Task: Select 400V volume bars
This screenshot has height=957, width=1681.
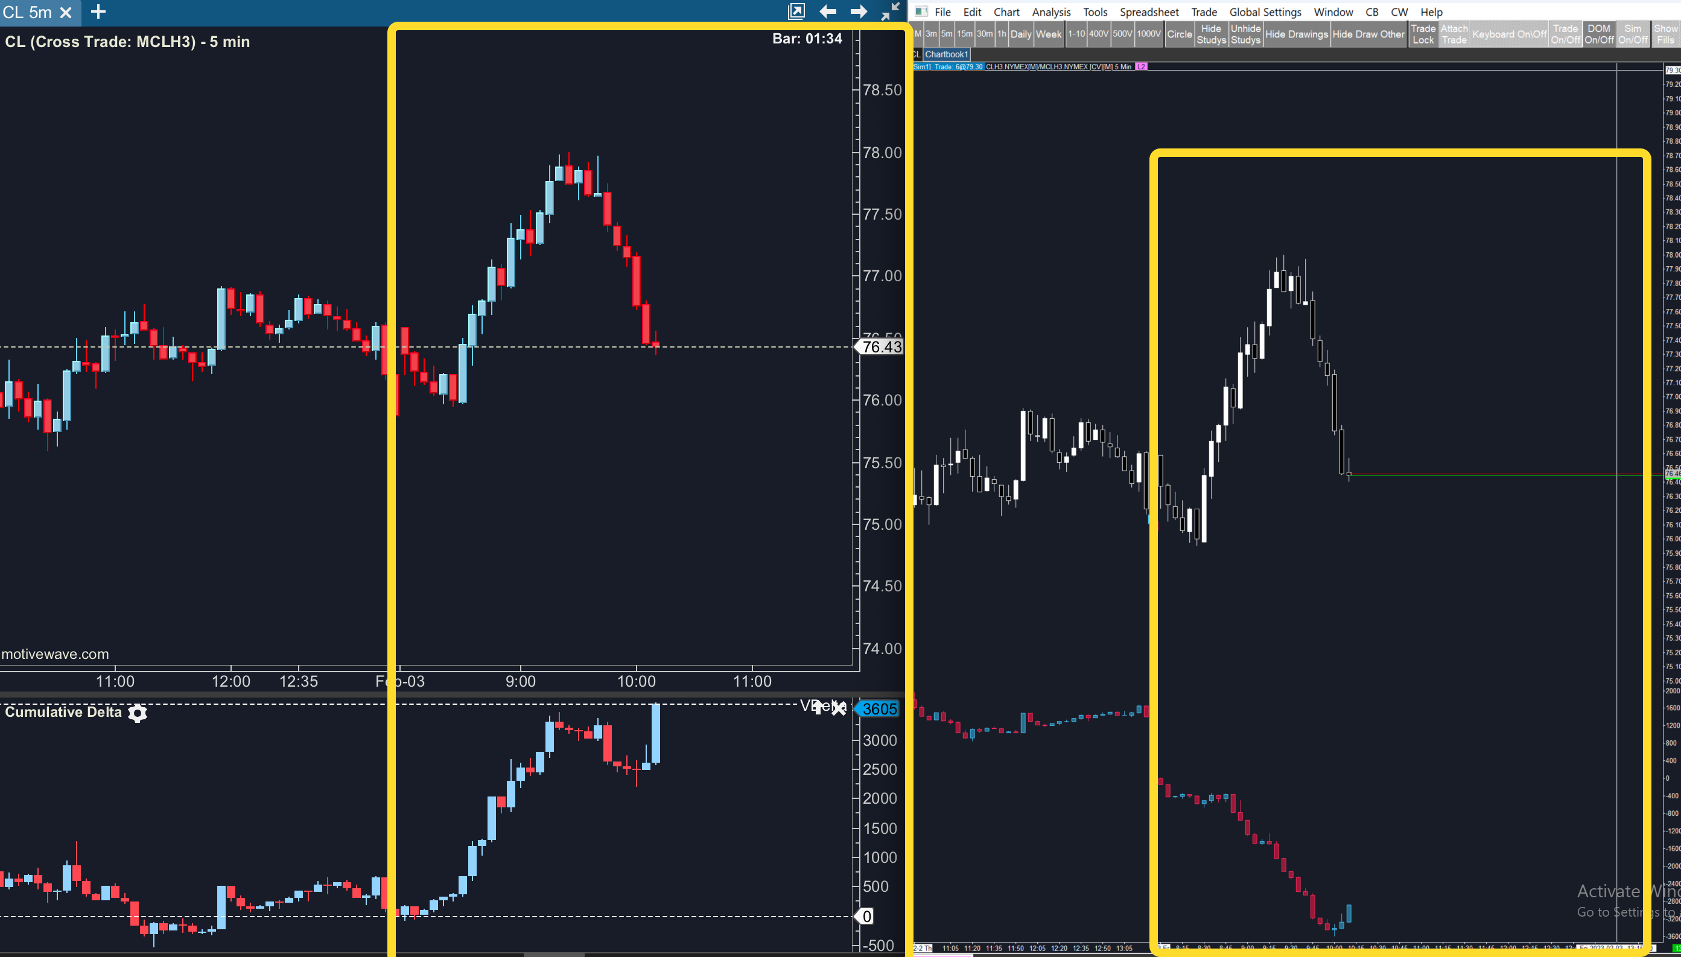Action: pos(1099,34)
